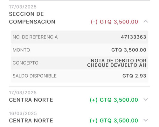The image size is (159, 127).
Task: Open the SECCION DE COMPENSACION transaction title
Action: coord(32,18)
